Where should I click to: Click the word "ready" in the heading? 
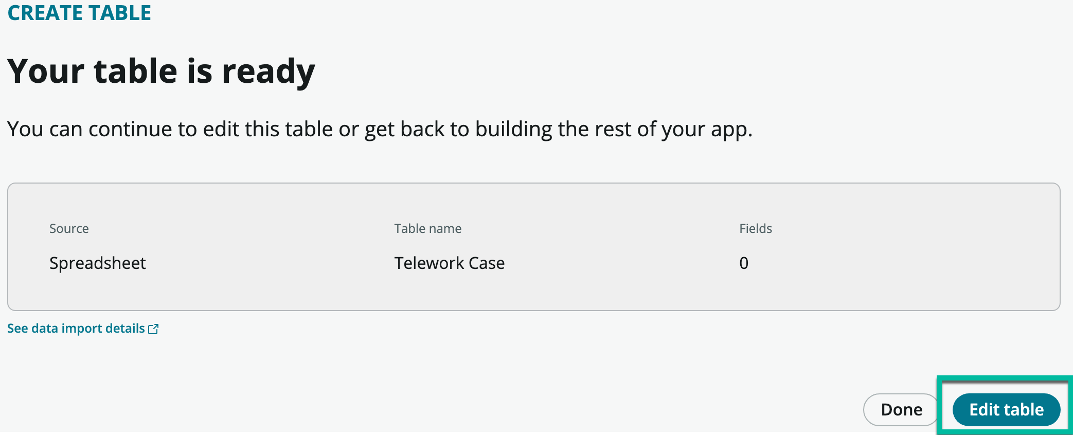pos(268,72)
